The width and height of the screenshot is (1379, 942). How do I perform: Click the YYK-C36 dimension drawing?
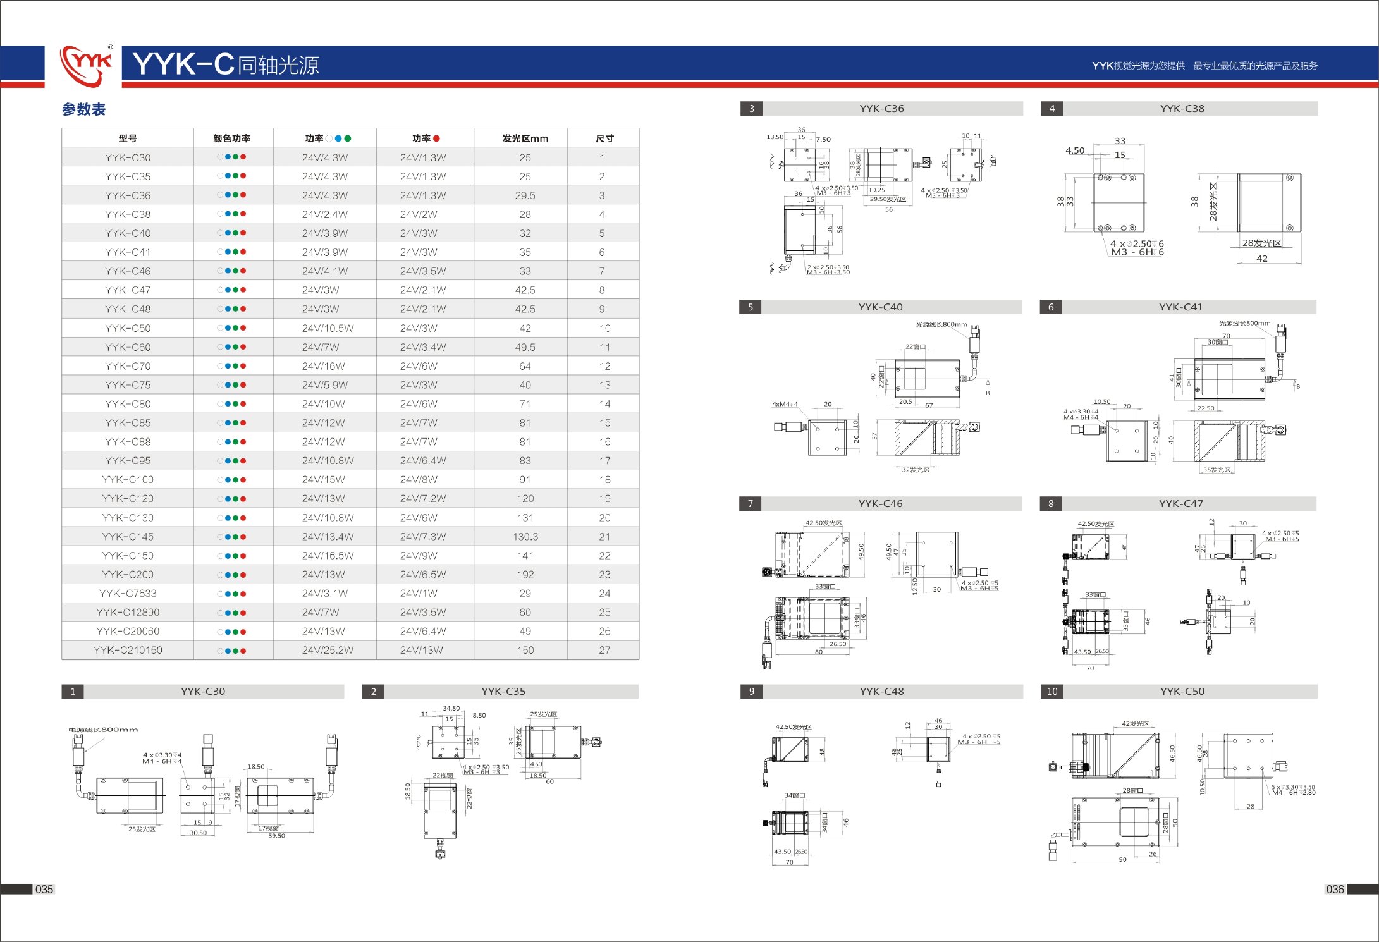(x=882, y=201)
